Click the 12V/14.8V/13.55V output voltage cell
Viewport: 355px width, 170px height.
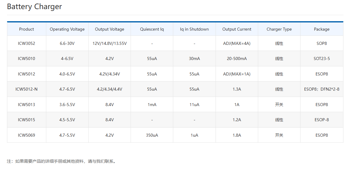coord(110,43)
